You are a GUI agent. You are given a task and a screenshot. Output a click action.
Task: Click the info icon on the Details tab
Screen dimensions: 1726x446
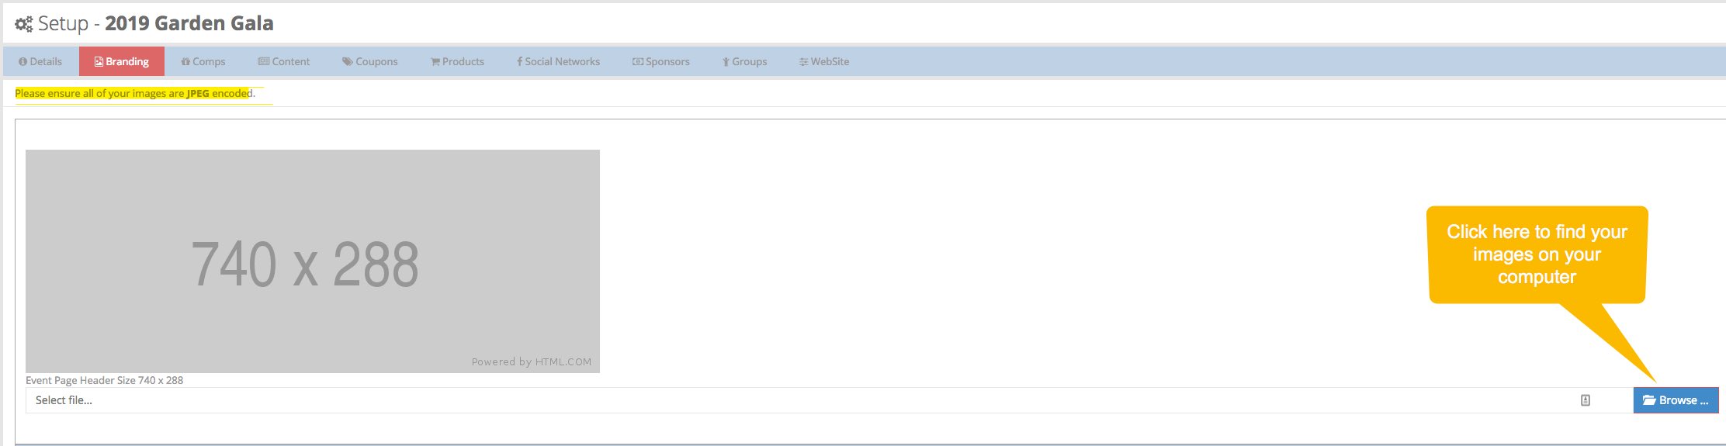point(23,62)
